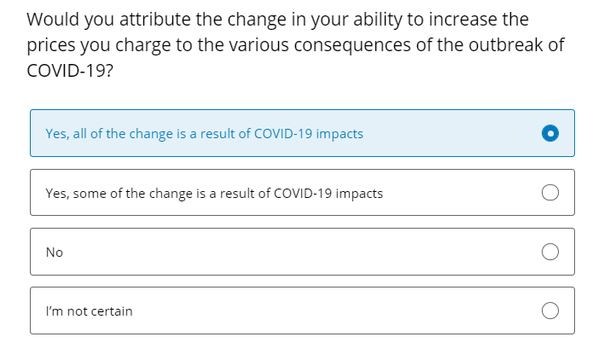616x360 pixels.
Task: Select radio for "Yes, some of the change"
Action: (550, 193)
